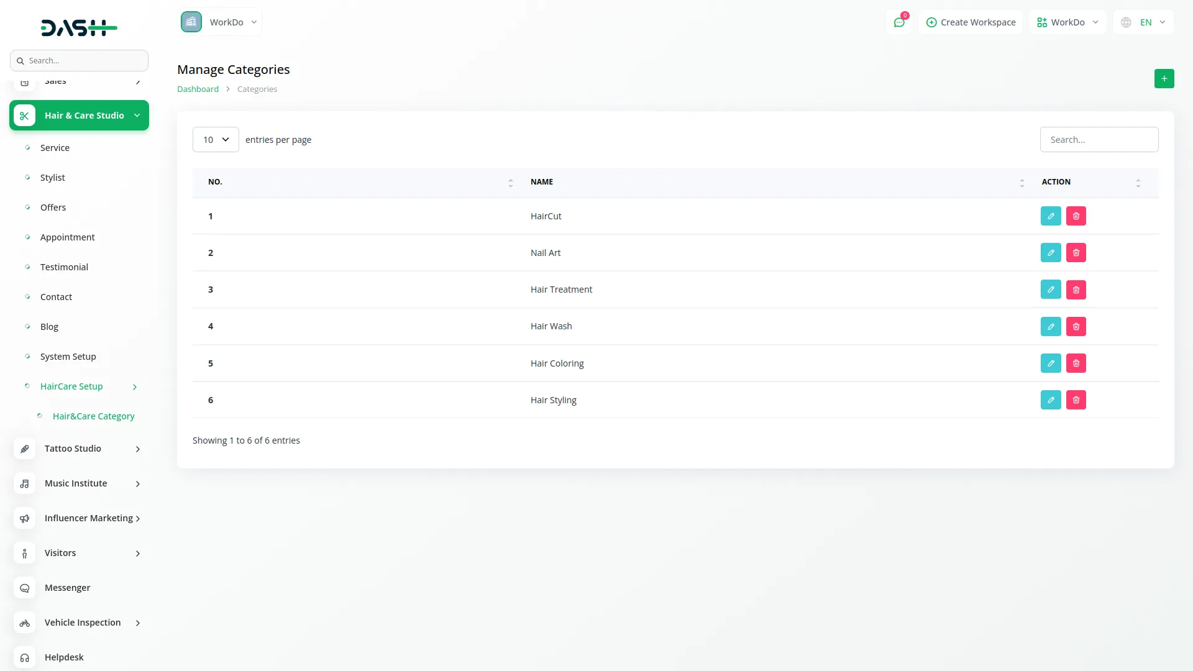1193x671 pixels.
Task: Edit the Hair Treatment category
Action: (1051, 290)
